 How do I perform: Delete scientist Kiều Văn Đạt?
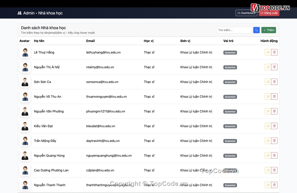tap(274, 126)
